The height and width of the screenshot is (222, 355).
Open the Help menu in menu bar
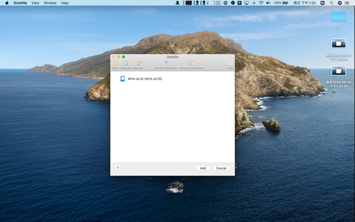[x=65, y=3]
